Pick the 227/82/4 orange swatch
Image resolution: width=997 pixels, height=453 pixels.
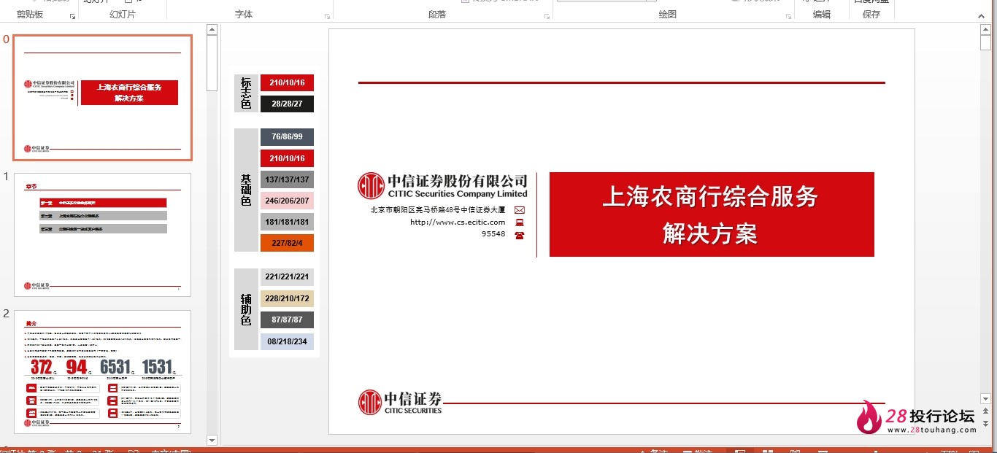tap(287, 243)
